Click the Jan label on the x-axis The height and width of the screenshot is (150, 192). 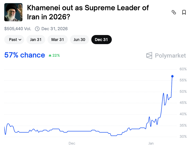(x=150, y=143)
